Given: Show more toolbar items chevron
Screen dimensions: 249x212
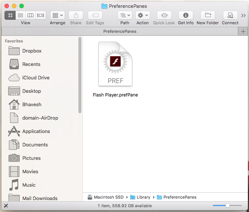Looking at the screenshot, I should tap(243, 15).
